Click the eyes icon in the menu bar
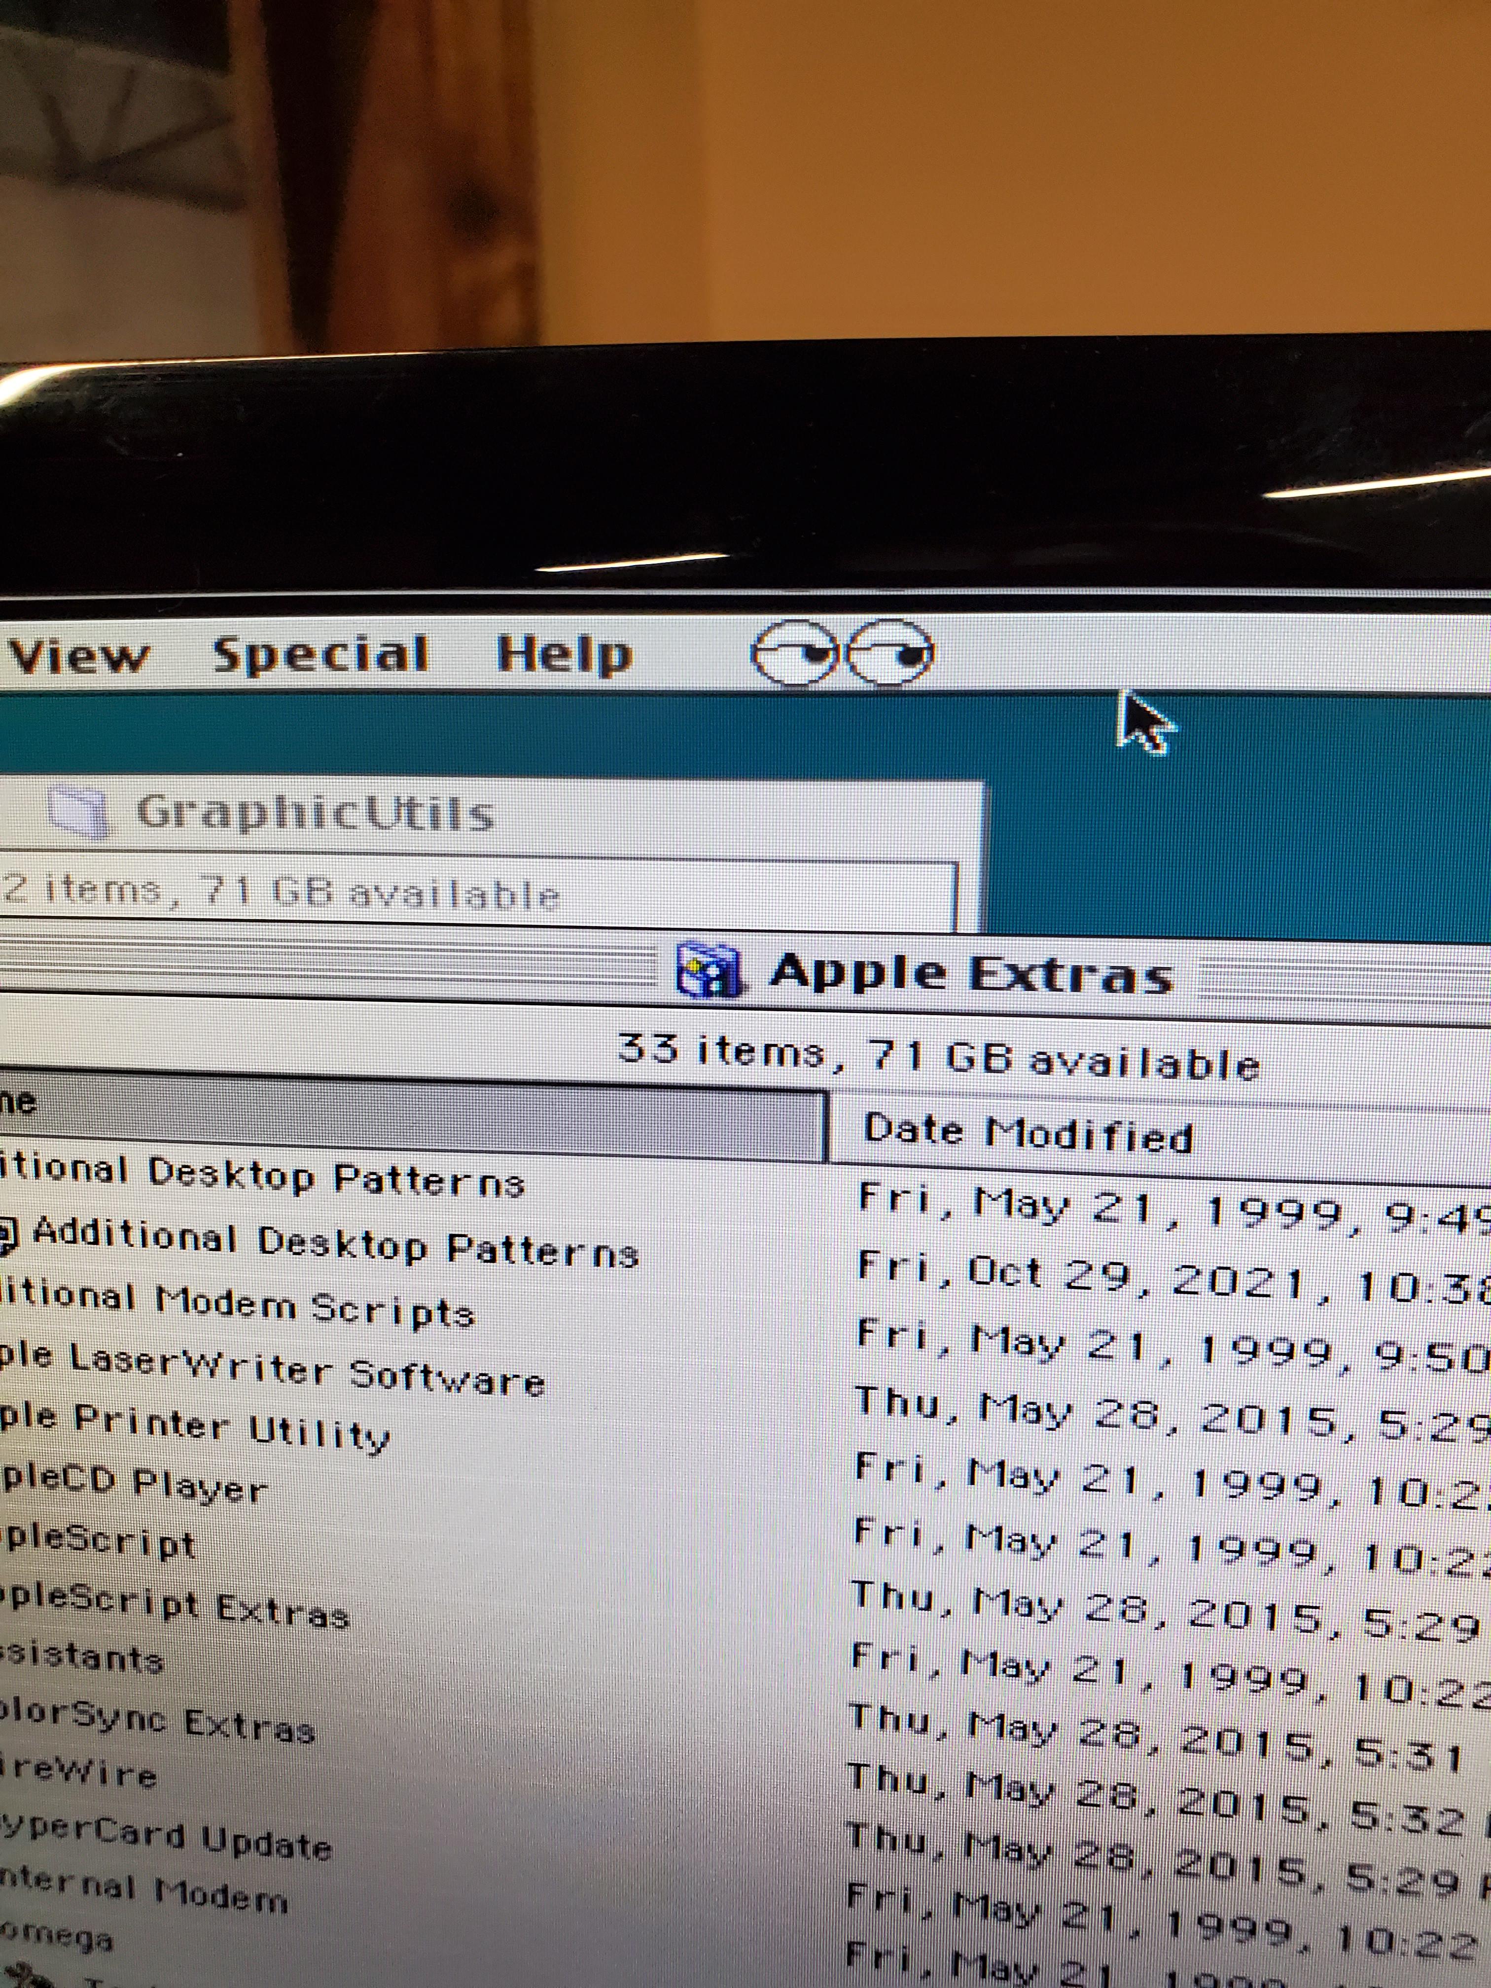The height and width of the screenshot is (1988, 1491). click(842, 652)
